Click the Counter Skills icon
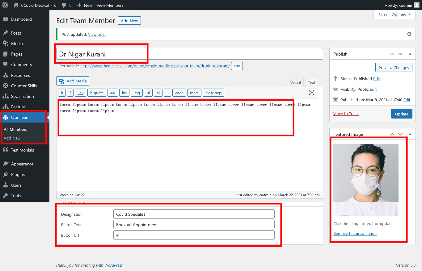This screenshot has height=271, width=422. point(6,86)
